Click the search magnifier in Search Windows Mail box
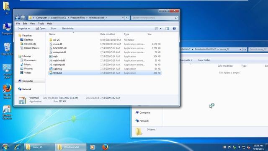Screen dimensions: 268x151 tap(176, 18)
